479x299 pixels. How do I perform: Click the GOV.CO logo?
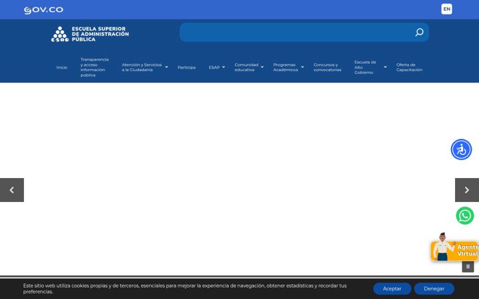43,10
